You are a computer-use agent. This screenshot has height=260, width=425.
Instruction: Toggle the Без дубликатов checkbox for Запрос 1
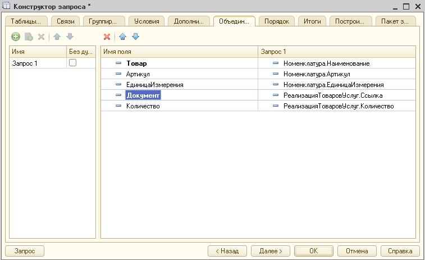click(x=72, y=63)
